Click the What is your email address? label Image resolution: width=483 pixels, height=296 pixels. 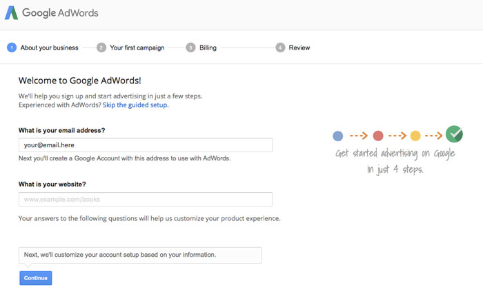tap(61, 130)
